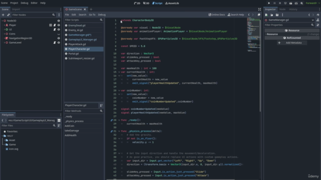Open the floating script window icon
Screen dimensions: 321x180
259,14
